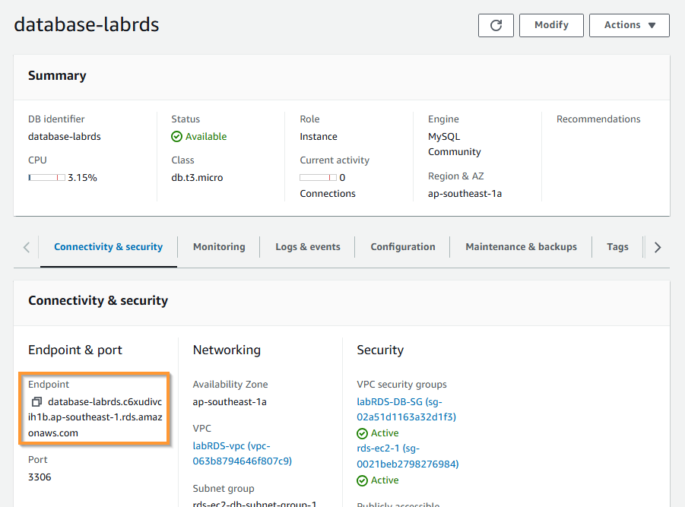The height and width of the screenshot is (507, 685).
Task: Select the Configuration tab
Action: [403, 247]
